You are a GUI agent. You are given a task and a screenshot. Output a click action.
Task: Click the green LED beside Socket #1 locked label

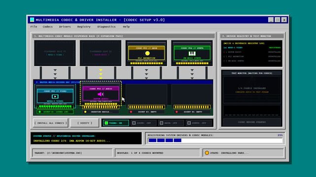(x=39, y=112)
